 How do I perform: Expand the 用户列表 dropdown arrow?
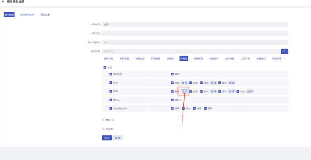pyautogui.click(x=286, y=42)
